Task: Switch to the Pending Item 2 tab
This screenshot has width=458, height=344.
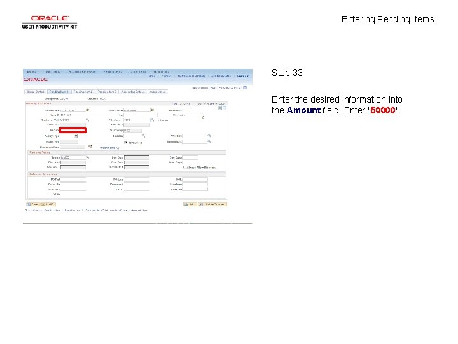Action: [x=83, y=92]
